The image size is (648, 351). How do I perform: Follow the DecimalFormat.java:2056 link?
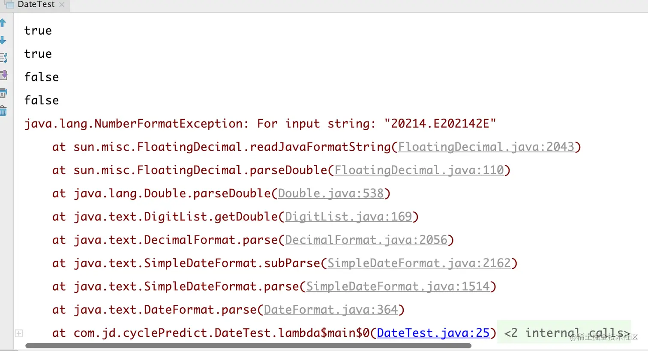pyautogui.click(x=366, y=240)
